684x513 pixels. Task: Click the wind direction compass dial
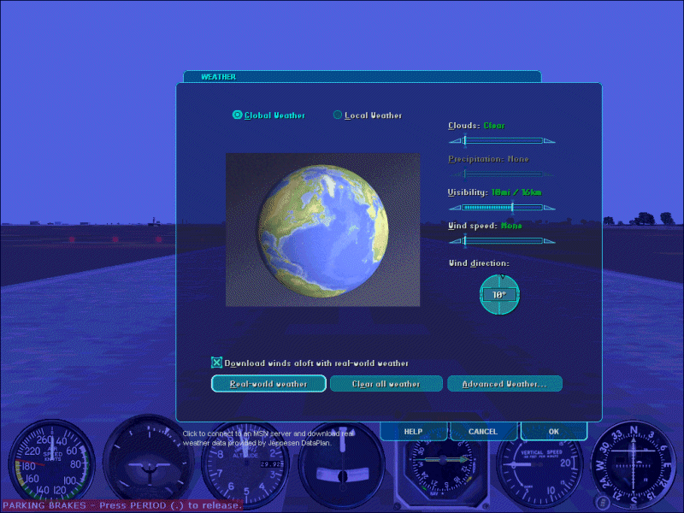tap(499, 294)
